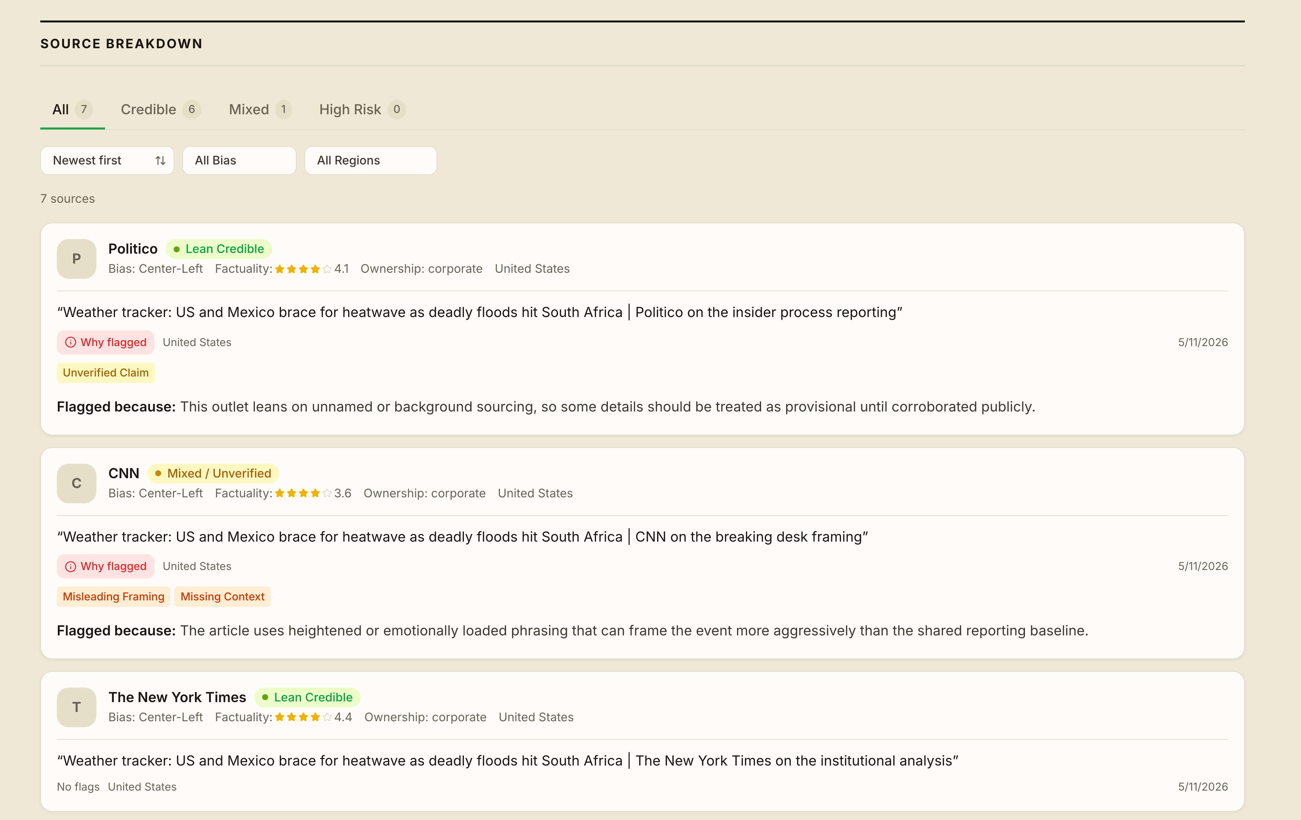Click CNN's factuality star rating
Image resolution: width=1301 pixels, height=820 pixels.
pos(303,493)
